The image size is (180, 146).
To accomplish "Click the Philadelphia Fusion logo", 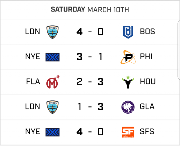I will (127, 57).
